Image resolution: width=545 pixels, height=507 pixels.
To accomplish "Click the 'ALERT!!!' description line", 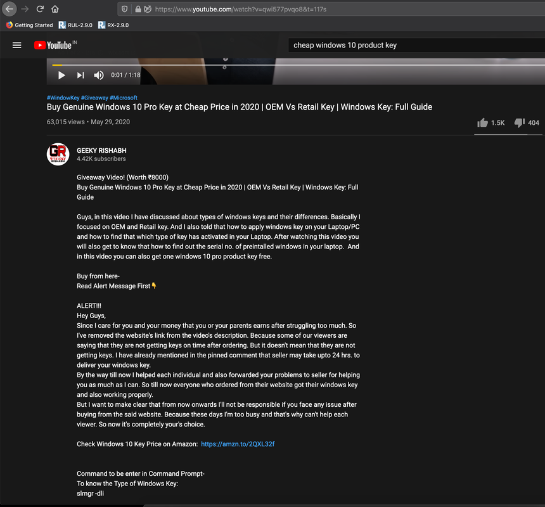I will click(x=89, y=306).
